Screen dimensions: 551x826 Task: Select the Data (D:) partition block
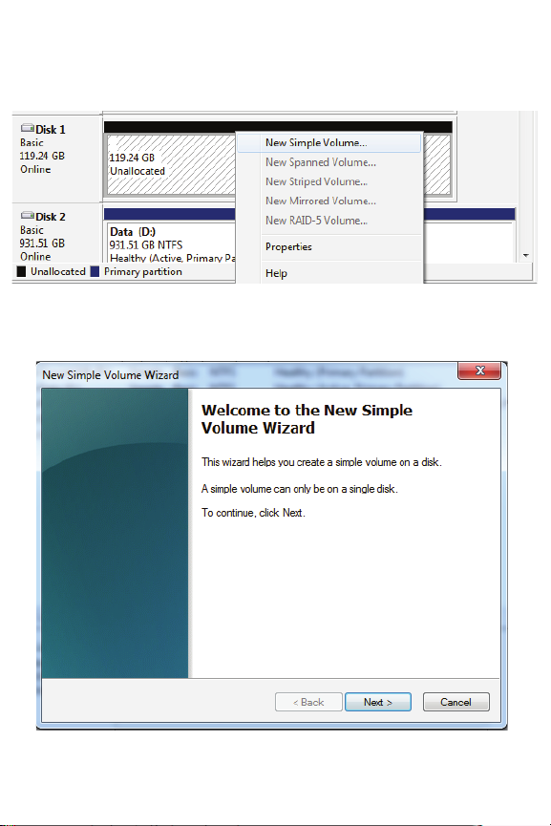click(x=171, y=243)
